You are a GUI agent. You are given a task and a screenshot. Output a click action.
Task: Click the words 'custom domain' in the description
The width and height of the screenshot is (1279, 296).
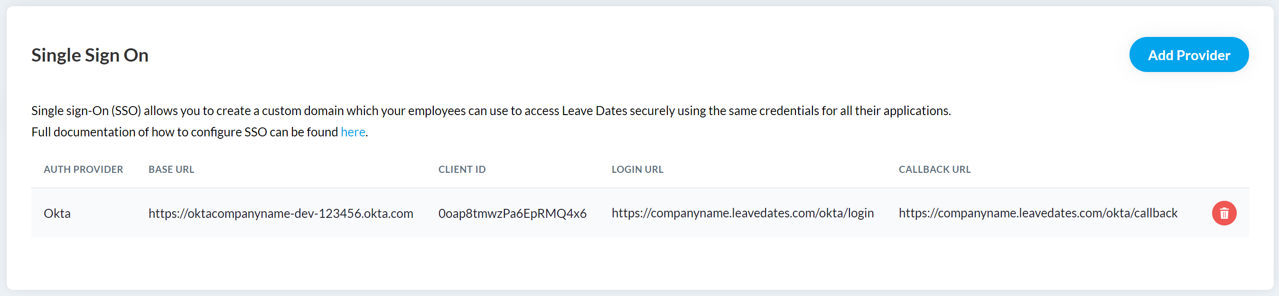pyautogui.click(x=302, y=110)
